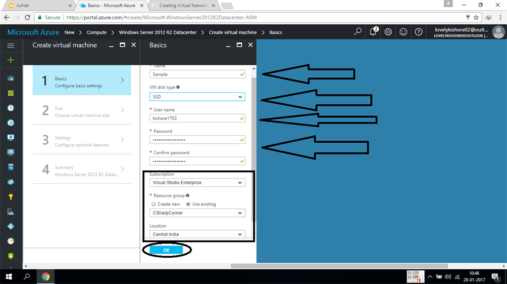Viewport: 507px width, 284px height.
Task: Reload the page with browser refresh
Action: [28, 17]
